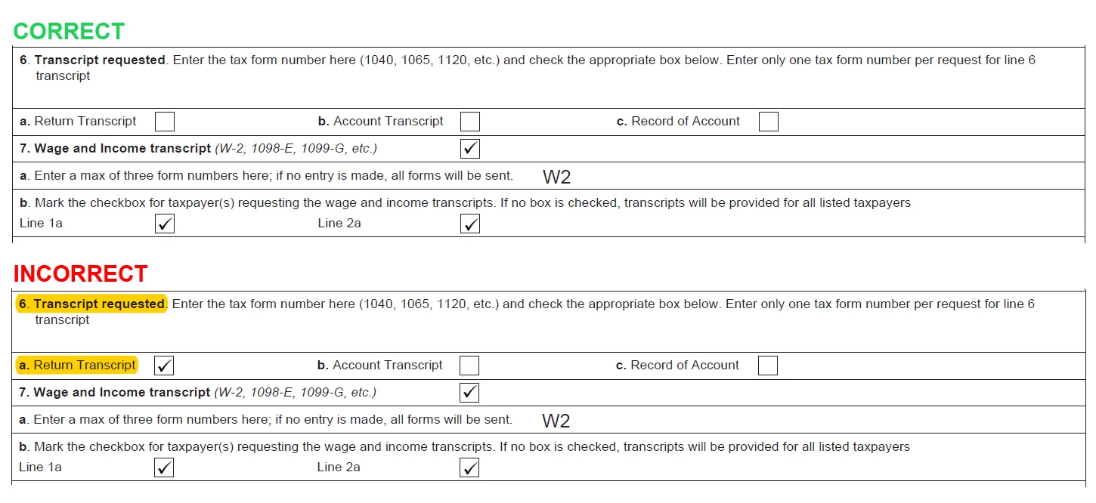This screenshot has height=503, width=1096.
Task: Click 'c. Record of Account' label in INCORRECT example
Action: click(x=677, y=365)
